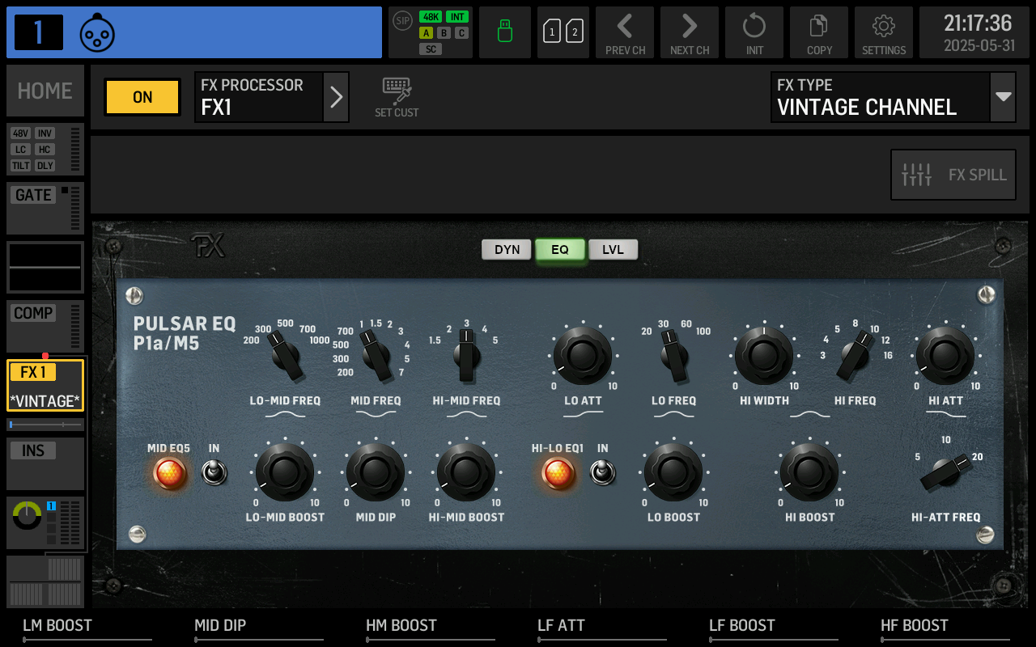This screenshot has height=647, width=1036.
Task: Go to the previous channel with PREV CH
Action: coord(624,32)
